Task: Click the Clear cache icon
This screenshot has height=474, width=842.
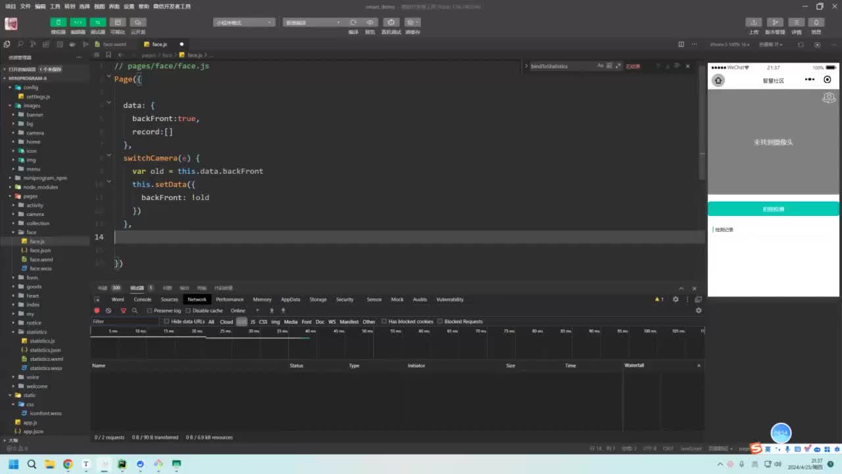Action: [412, 22]
